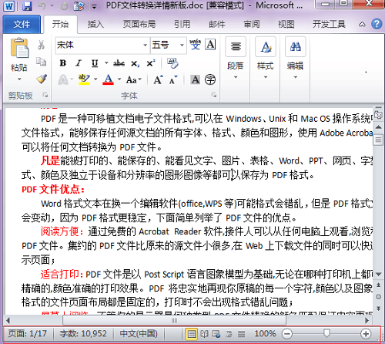
Task: Expand font color dropdown arrow
Action: click(119, 79)
